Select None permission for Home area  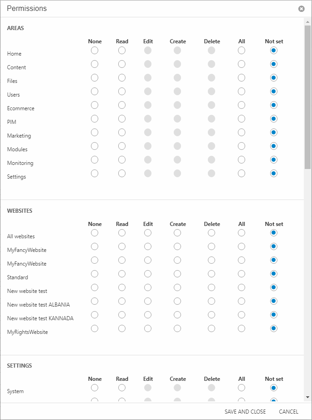(x=95, y=51)
